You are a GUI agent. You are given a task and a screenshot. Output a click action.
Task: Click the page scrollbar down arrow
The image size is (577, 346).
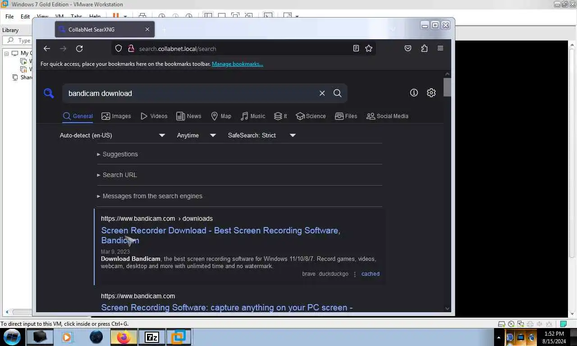coord(447,309)
